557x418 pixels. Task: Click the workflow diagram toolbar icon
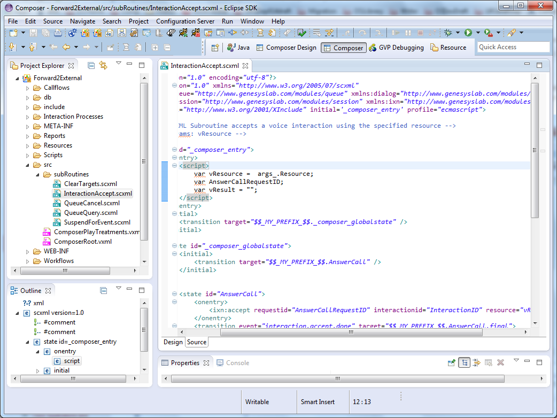point(122,33)
